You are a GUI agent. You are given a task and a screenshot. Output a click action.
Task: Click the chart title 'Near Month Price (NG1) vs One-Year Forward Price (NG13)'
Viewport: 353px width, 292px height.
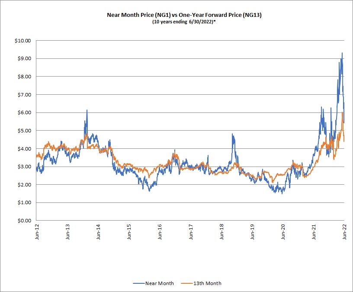184,15
